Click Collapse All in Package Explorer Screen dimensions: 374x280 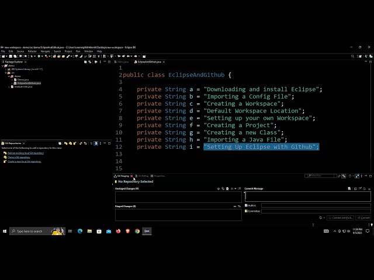[85, 62]
